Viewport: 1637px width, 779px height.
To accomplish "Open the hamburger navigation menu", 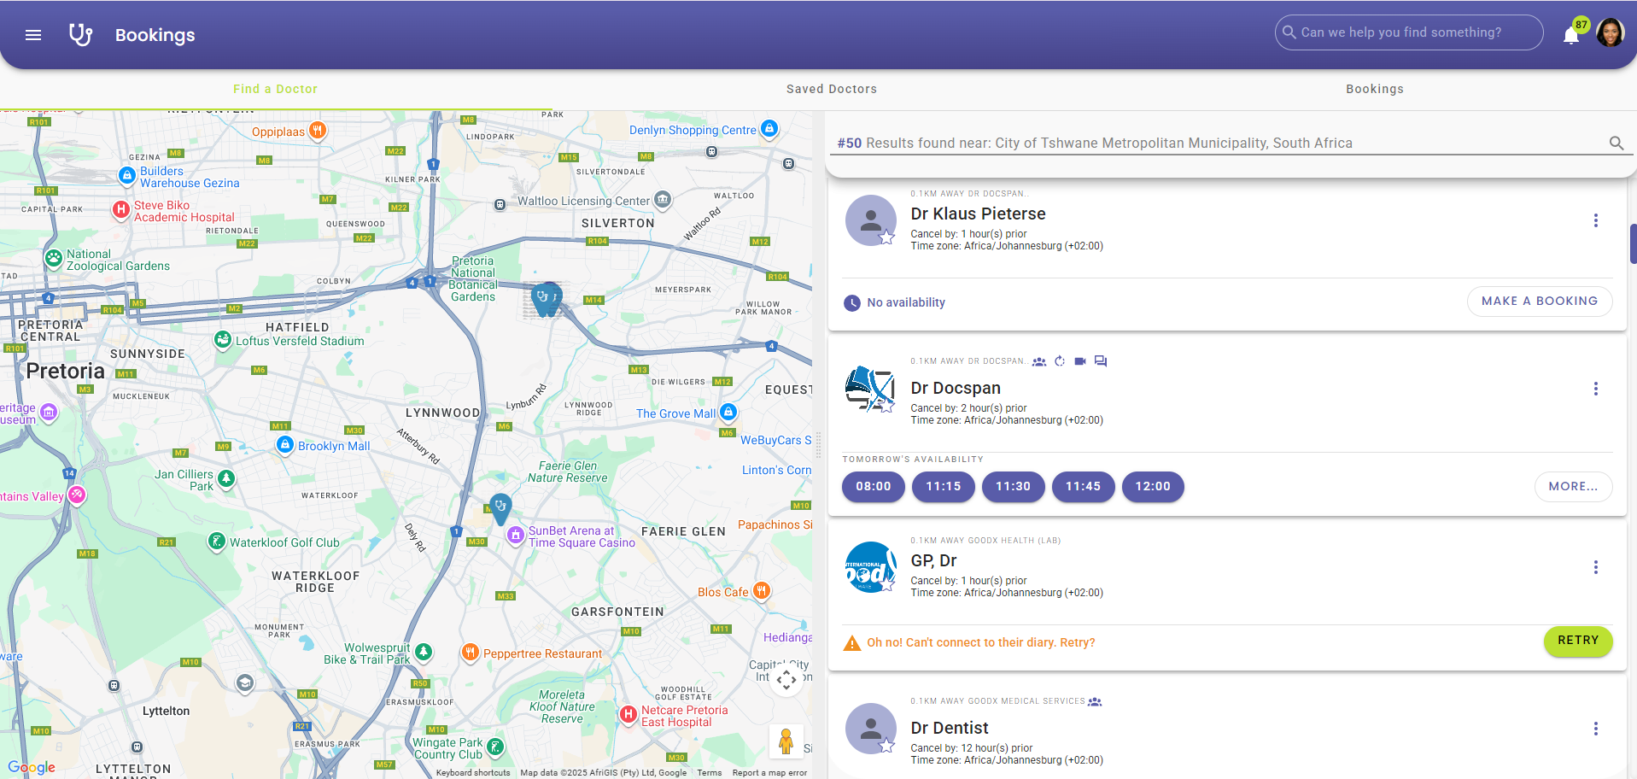I will pyautogui.click(x=33, y=35).
